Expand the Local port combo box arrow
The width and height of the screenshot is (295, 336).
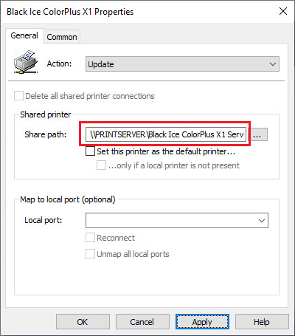click(x=262, y=221)
